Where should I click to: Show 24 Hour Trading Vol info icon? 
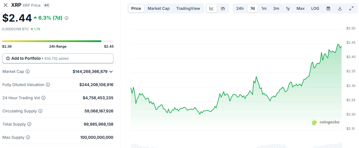(x=43, y=98)
